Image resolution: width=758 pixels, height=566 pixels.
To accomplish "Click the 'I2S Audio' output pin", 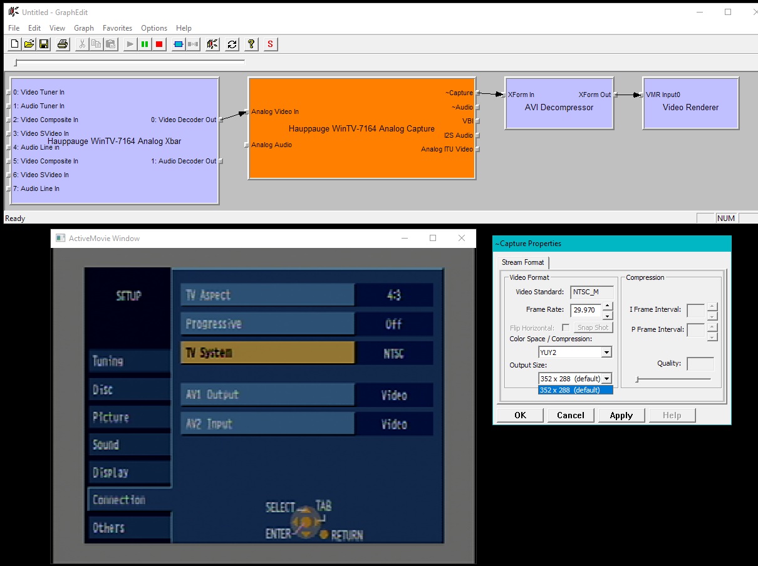I will pos(459,135).
